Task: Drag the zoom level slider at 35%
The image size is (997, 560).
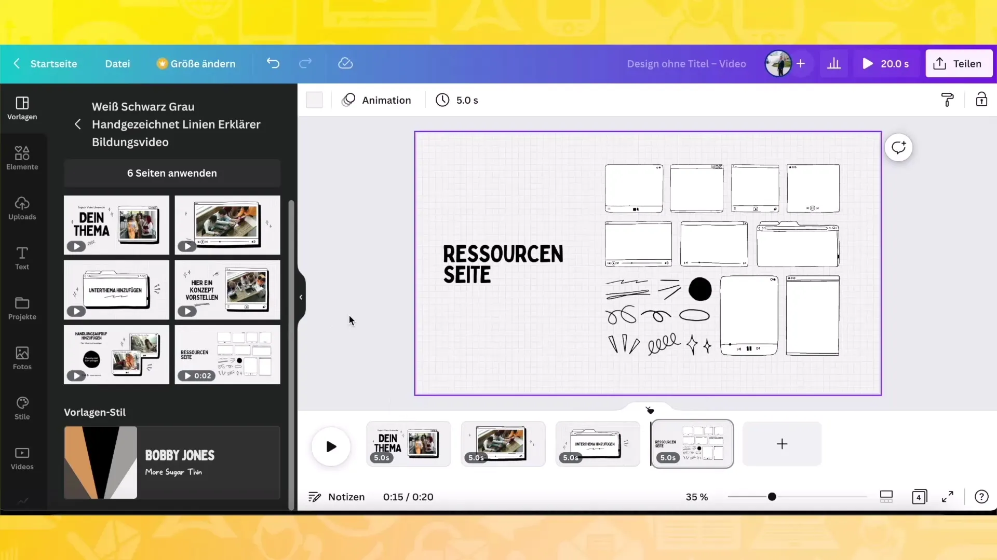Action: tap(772, 496)
